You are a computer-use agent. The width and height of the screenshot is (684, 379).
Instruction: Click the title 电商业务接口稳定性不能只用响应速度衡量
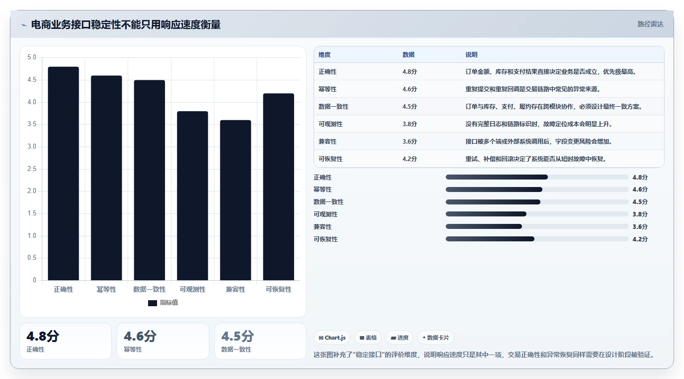[126, 24]
